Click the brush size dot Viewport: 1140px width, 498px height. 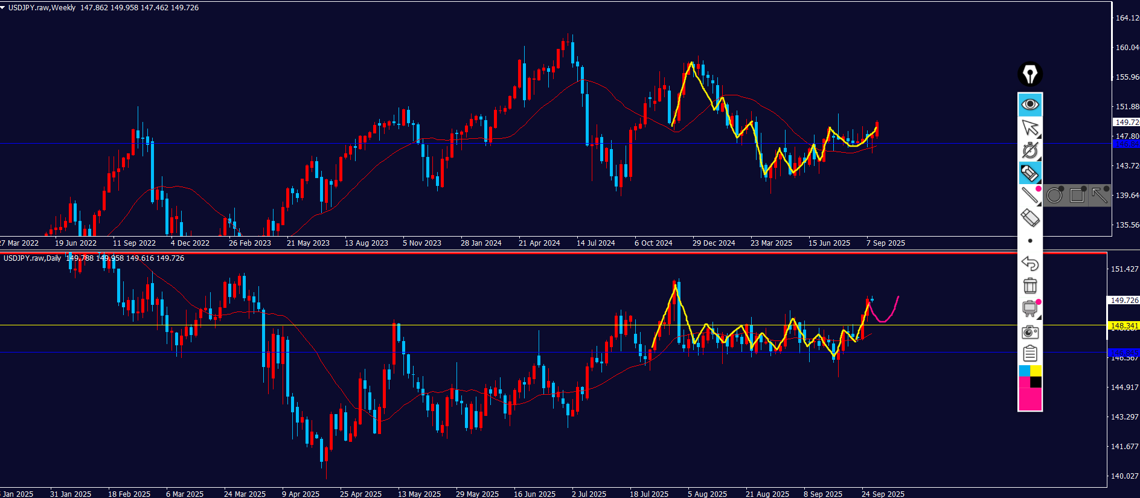(x=1030, y=241)
